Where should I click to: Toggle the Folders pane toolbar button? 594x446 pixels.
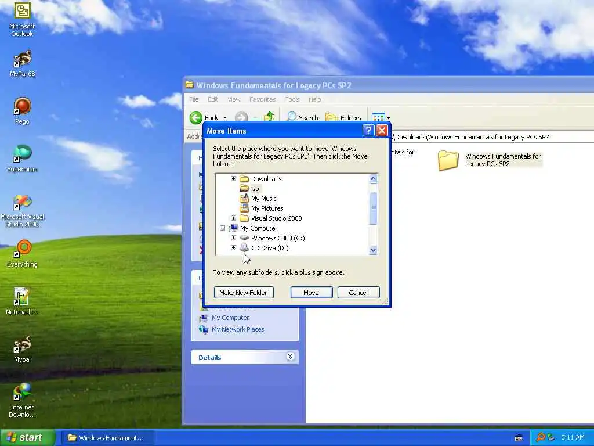click(343, 117)
